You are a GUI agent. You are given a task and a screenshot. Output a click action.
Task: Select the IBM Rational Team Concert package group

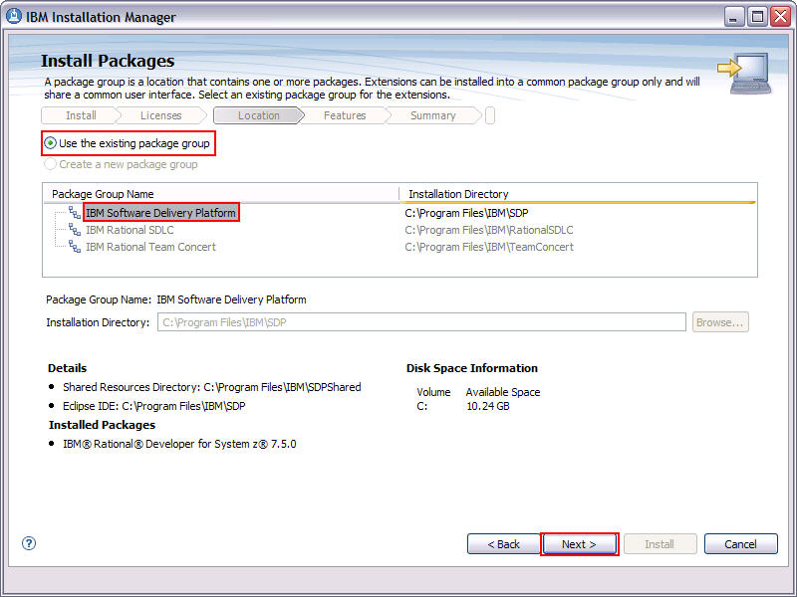159,247
